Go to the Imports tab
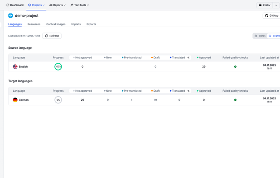Viewport: 280px width, 178px height. click(x=76, y=24)
